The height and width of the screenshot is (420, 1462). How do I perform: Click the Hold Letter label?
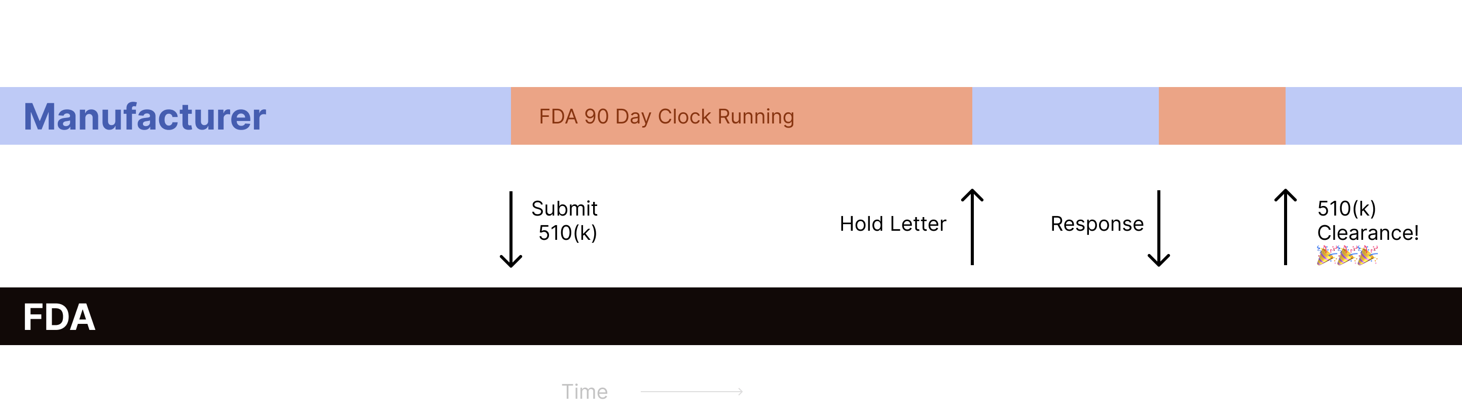pos(893,224)
